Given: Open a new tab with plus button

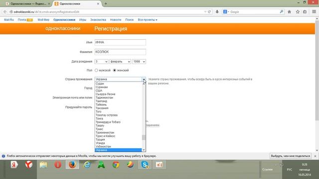Looking at the screenshot, I should 106,3.
